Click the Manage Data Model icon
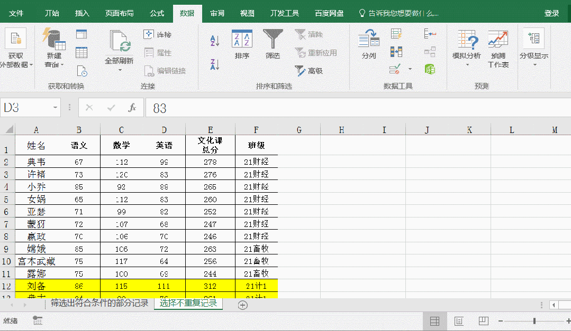 tap(430, 69)
